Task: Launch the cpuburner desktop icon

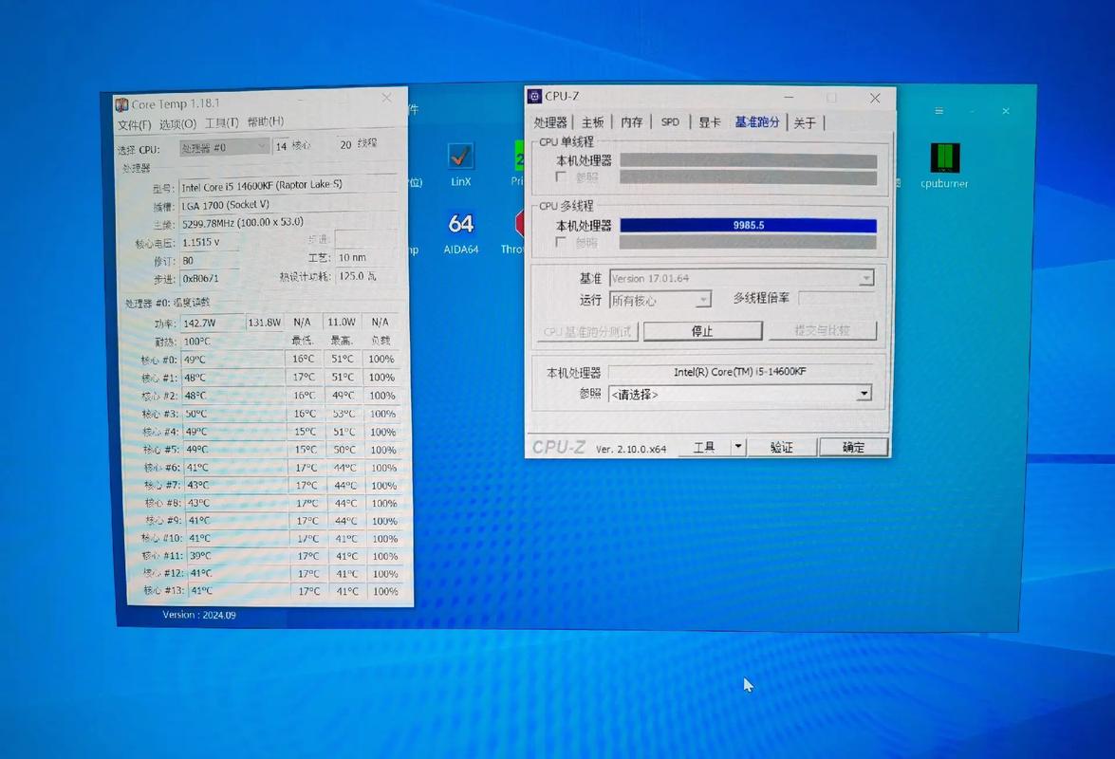Action: pyautogui.click(x=944, y=157)
